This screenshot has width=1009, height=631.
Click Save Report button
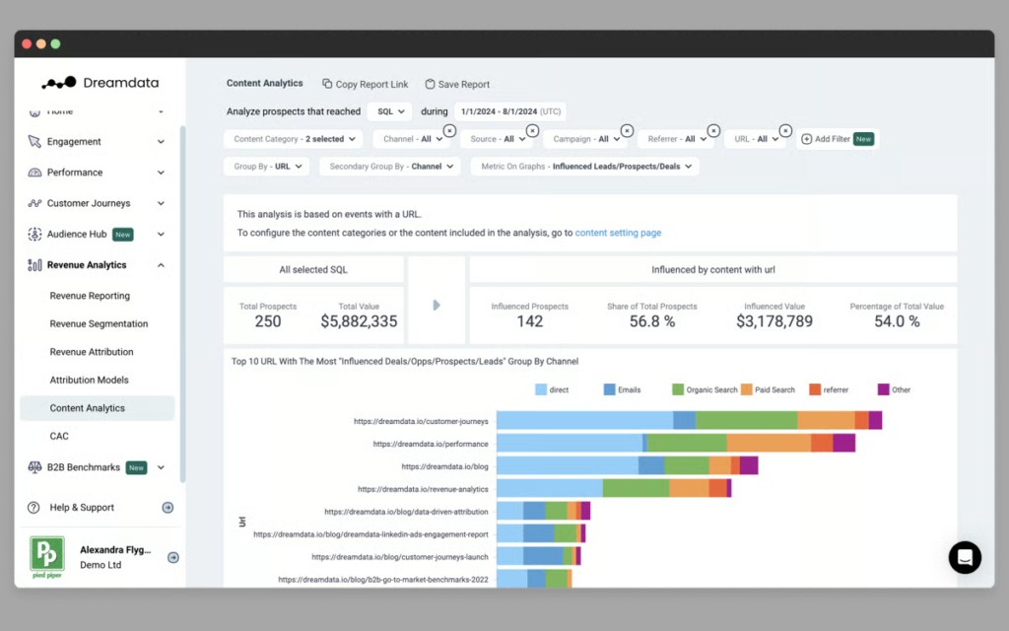457,84
